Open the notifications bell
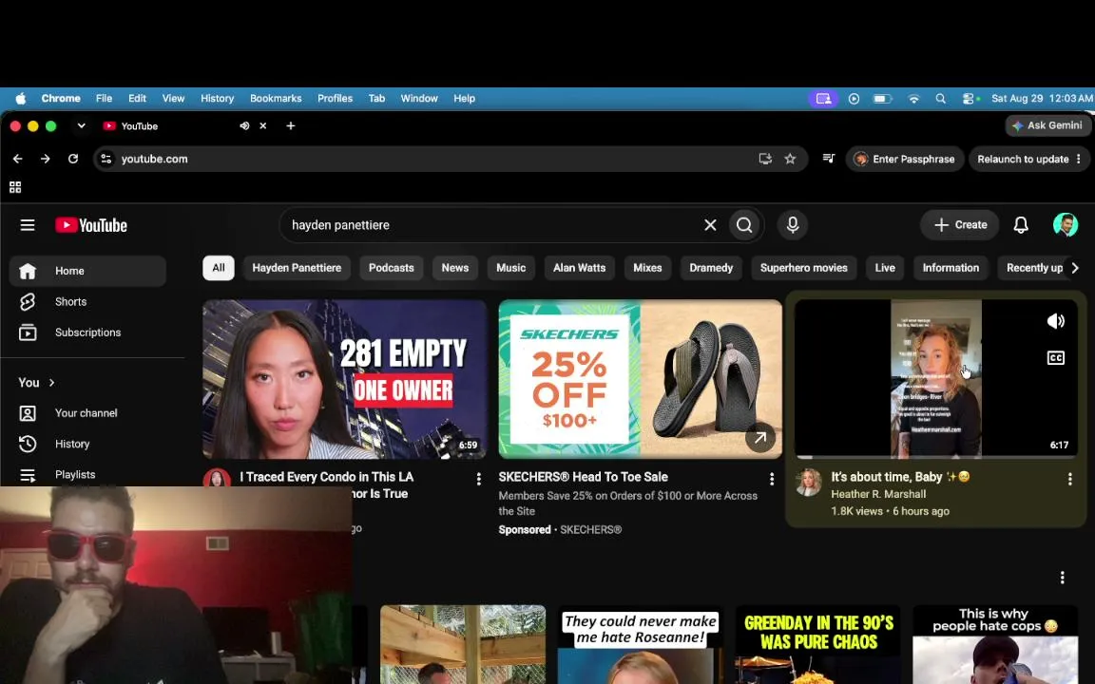The width and height of the screenshot is (1095, 684). click(1020, 225)
